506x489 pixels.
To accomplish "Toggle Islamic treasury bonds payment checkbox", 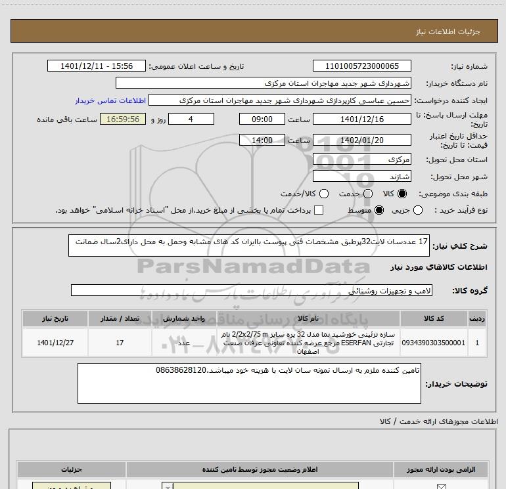I will tap(319, 210).
